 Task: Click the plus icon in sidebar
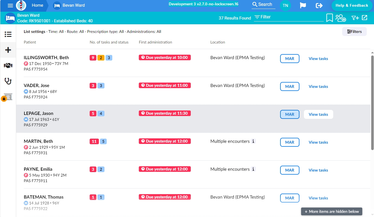(x=8, y=50)
